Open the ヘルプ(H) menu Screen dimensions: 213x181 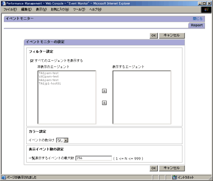point(96,9)
